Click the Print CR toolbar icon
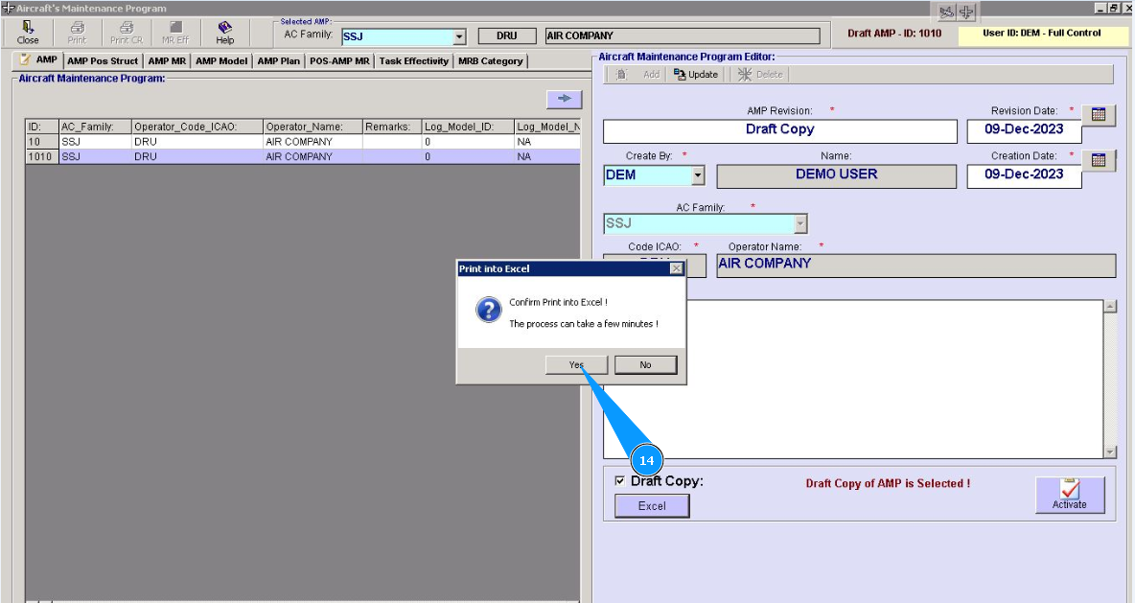Screen dimensions: 1135x603 coord(127,33)
